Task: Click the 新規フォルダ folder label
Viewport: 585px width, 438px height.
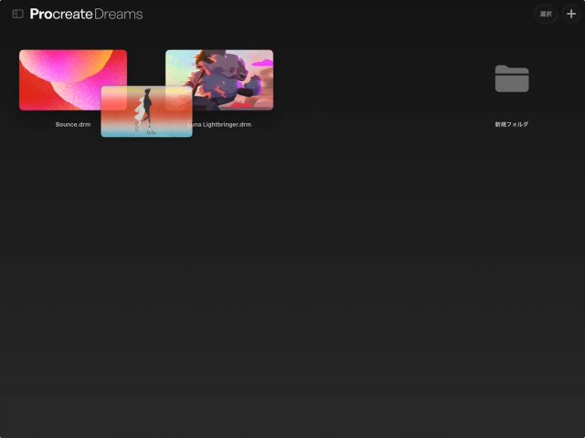Action: pos(512,124)
